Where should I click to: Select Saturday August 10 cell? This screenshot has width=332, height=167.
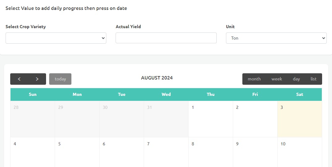pos(300,153)
